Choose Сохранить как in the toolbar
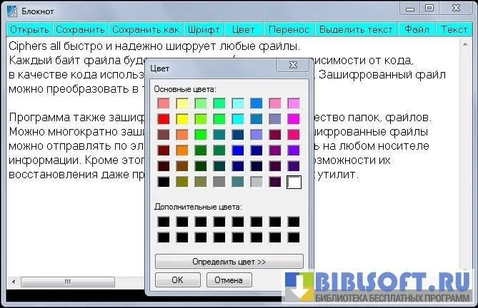 coord(146,30)
